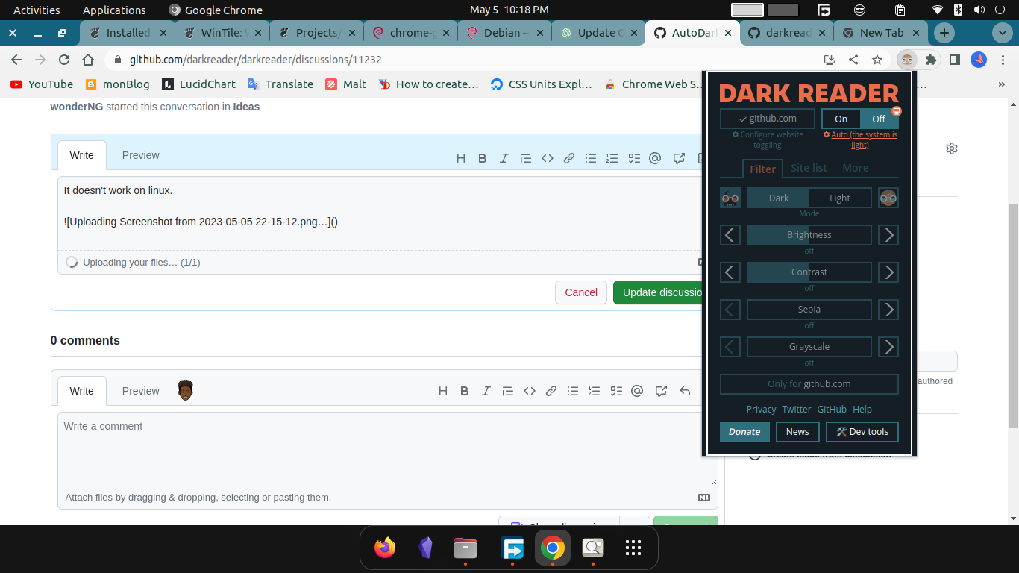Turn Dark Reader Off
Viewport: 1019px width, 573px height.
(x=879, y=119)
